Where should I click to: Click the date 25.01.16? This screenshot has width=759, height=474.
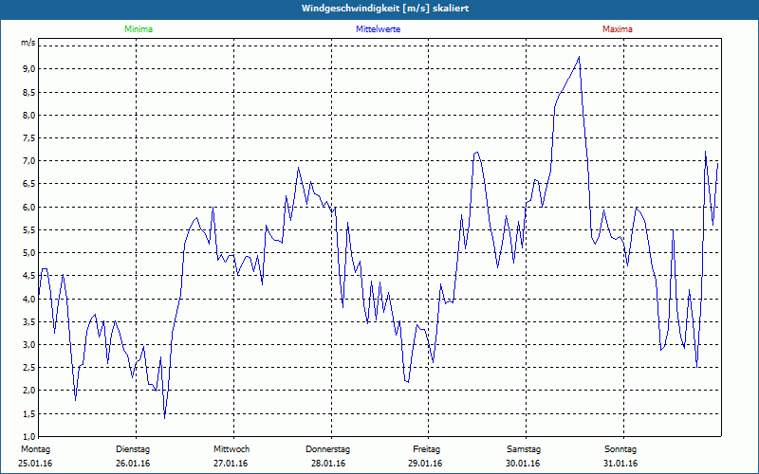(x=35, y=464)
